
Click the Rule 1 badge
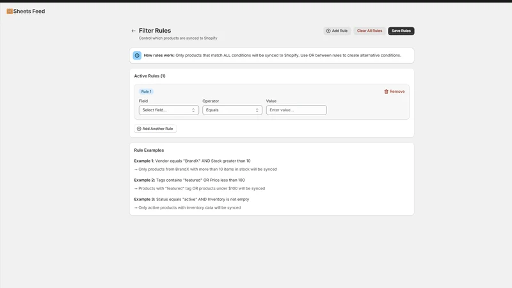point(146,92)
